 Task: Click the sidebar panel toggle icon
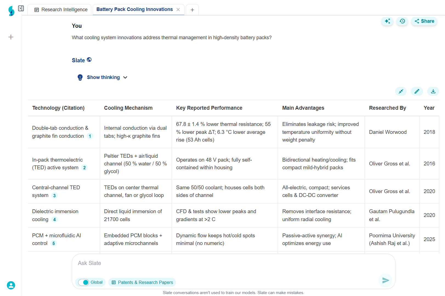coord(21,9)
